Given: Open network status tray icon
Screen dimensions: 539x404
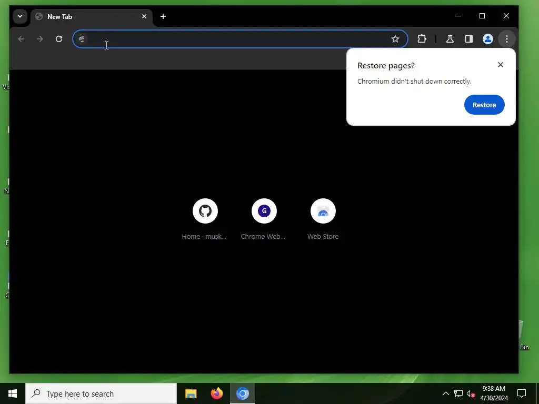Looking at the screenshot, I should (458, 393).
